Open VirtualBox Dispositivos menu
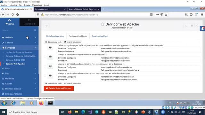 [37, 5]
